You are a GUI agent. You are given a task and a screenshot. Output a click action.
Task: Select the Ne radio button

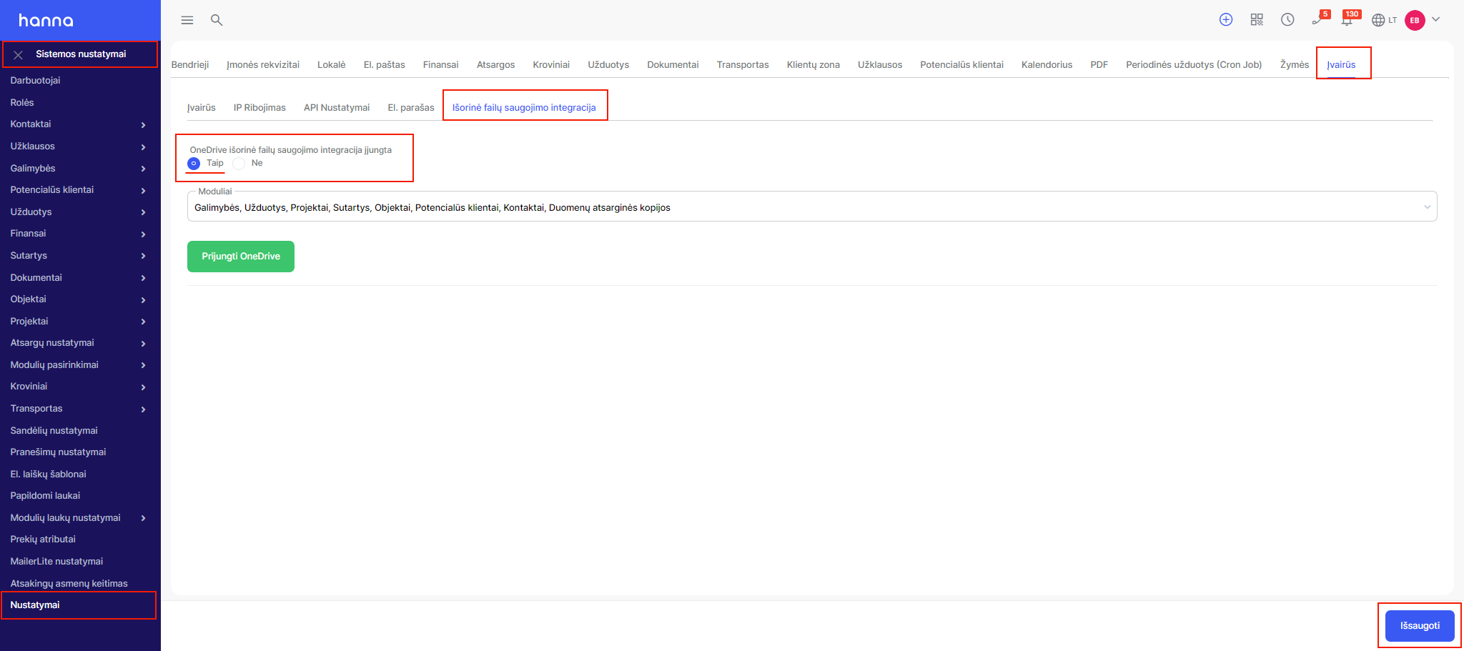pyautogui.click(x=239, y=164)
